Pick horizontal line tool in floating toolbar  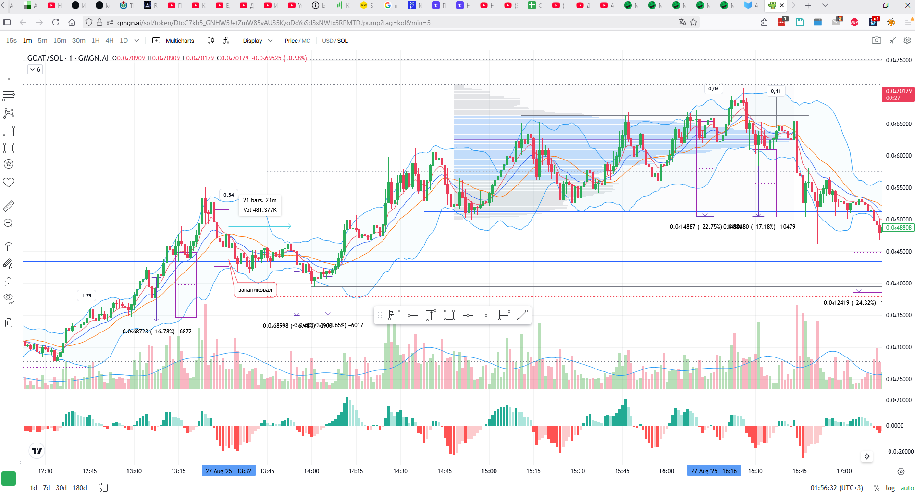468,315
